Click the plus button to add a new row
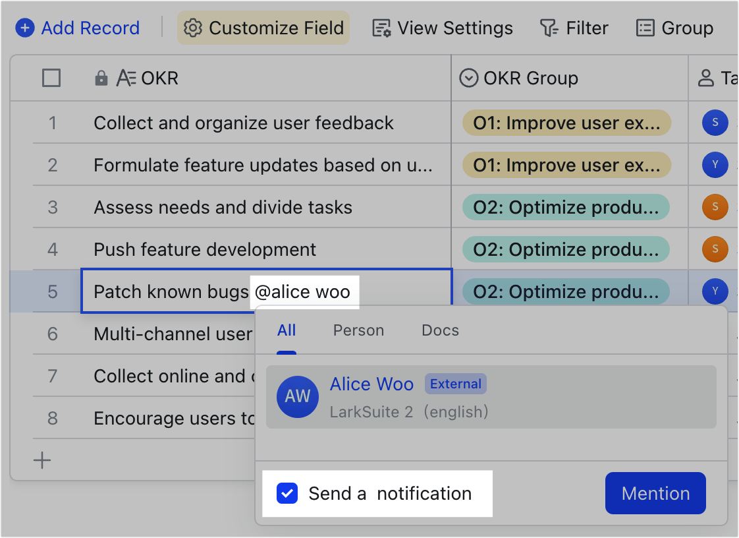 pos(42,460)
